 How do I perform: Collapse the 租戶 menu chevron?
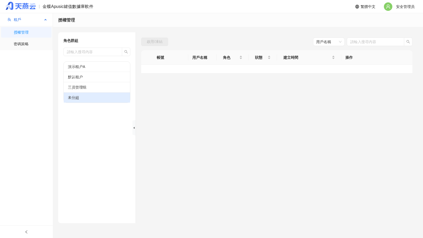[45, 20]
